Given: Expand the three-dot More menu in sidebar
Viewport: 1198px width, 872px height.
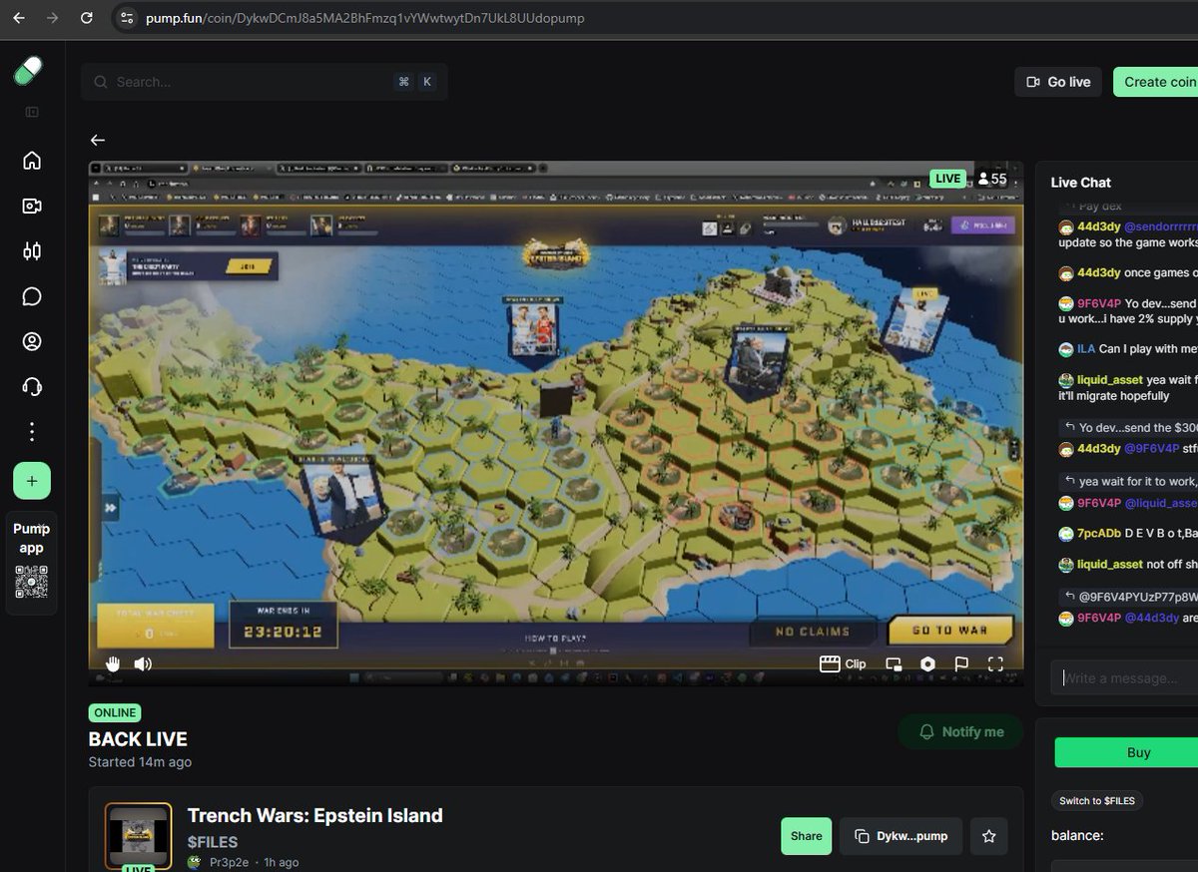Looking at the screenshot, I should pyautogui.click(x=31, y=431).
